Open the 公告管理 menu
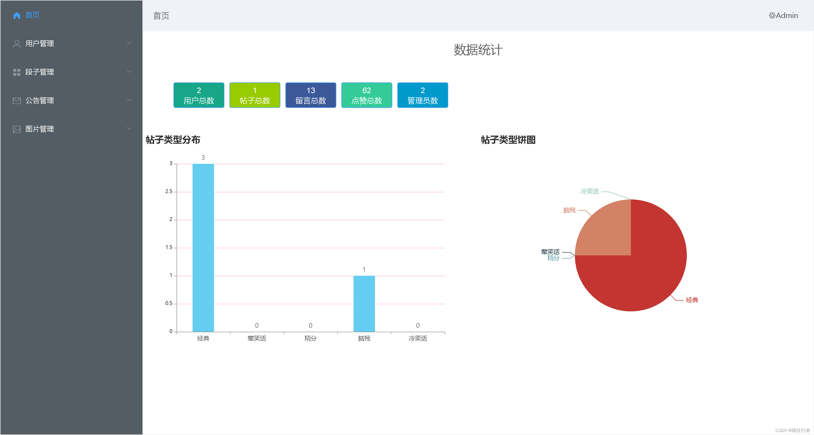The height and width of the screenshot is (435, 814). [x=71, y=100]
